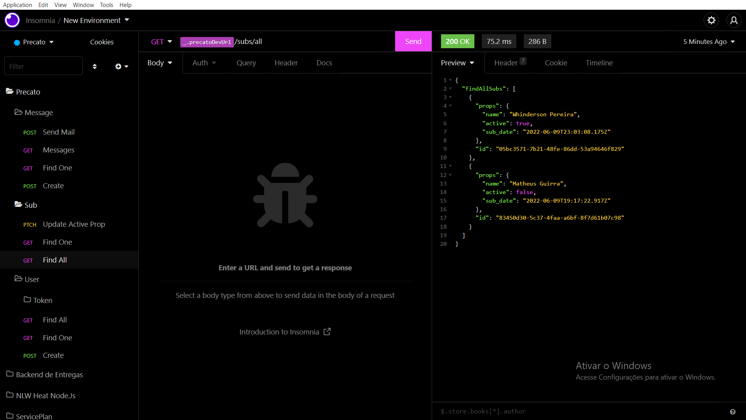Collapse JSON line 4 props object
The image size is (746, 420).
(450, 106)
